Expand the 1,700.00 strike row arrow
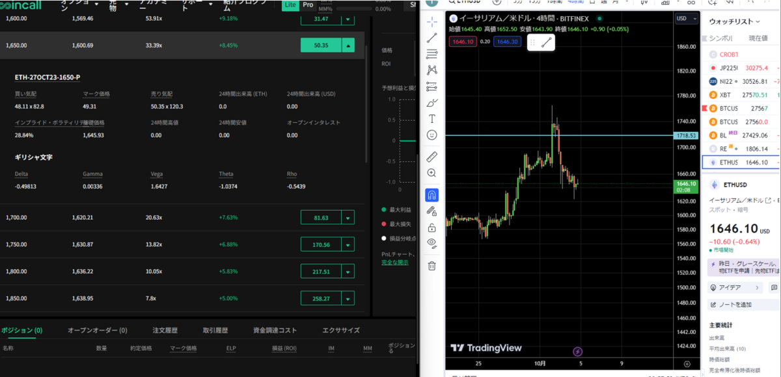The image size is (781, 377). [x=348, y=218]
